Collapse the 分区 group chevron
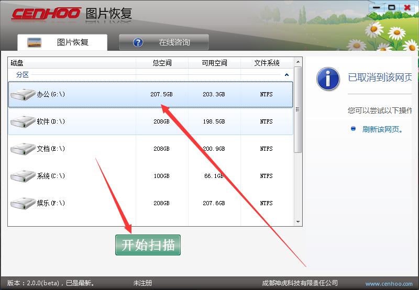419x290 pixels. click(x=286, y=75)
